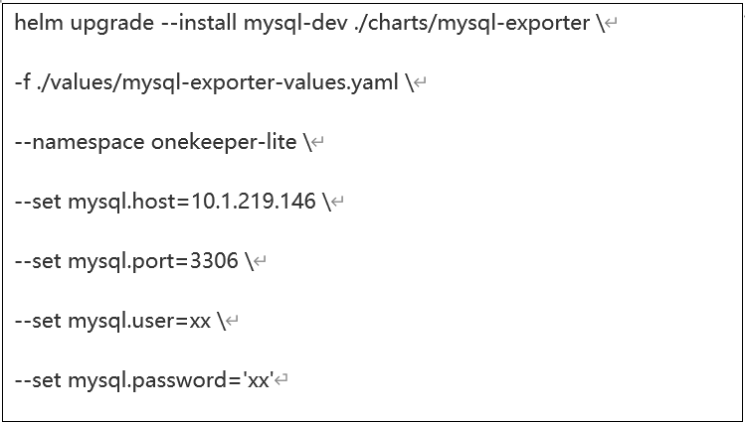Click the "mysql.password='xx'" setting
745x422 pixels.
[x=171, y=381]
